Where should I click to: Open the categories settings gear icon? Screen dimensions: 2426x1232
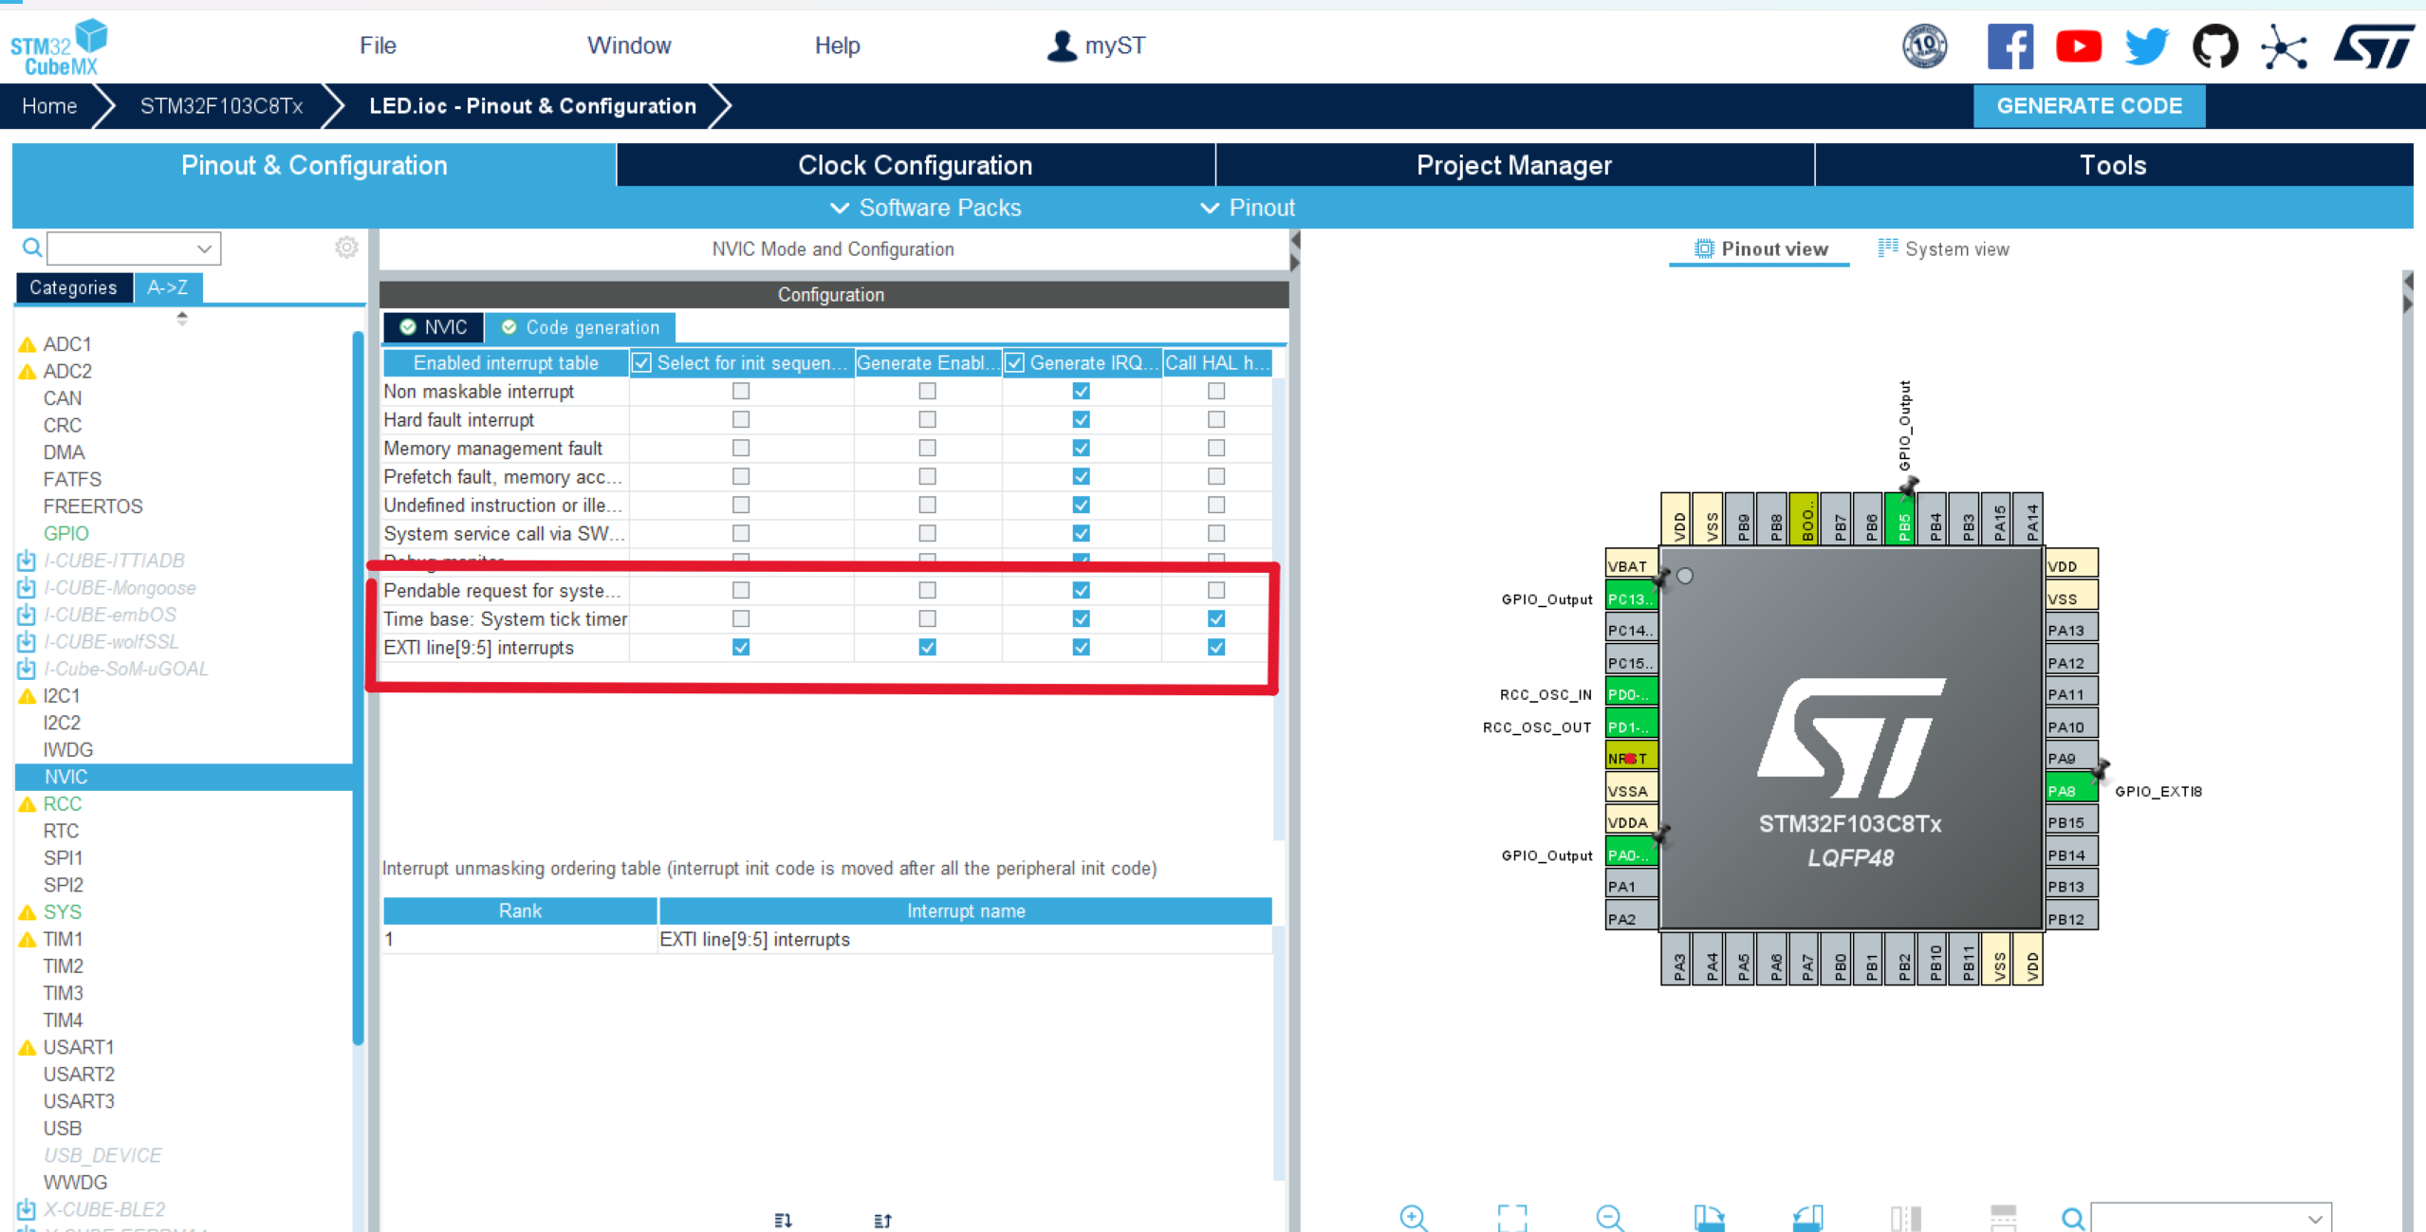tap(346, 248)
